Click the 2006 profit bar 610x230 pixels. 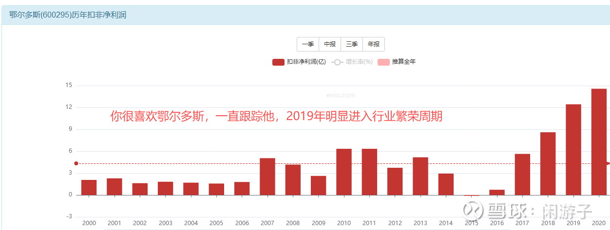242,189
